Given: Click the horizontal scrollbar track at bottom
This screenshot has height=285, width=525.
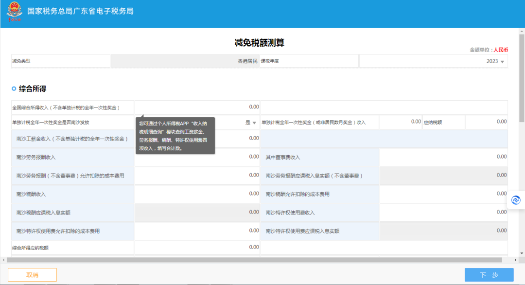Looking at the screenshot, I should pyautogui.click(x=254, y=260).
